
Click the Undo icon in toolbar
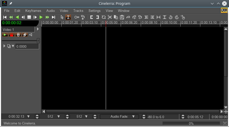pos(171,17)
